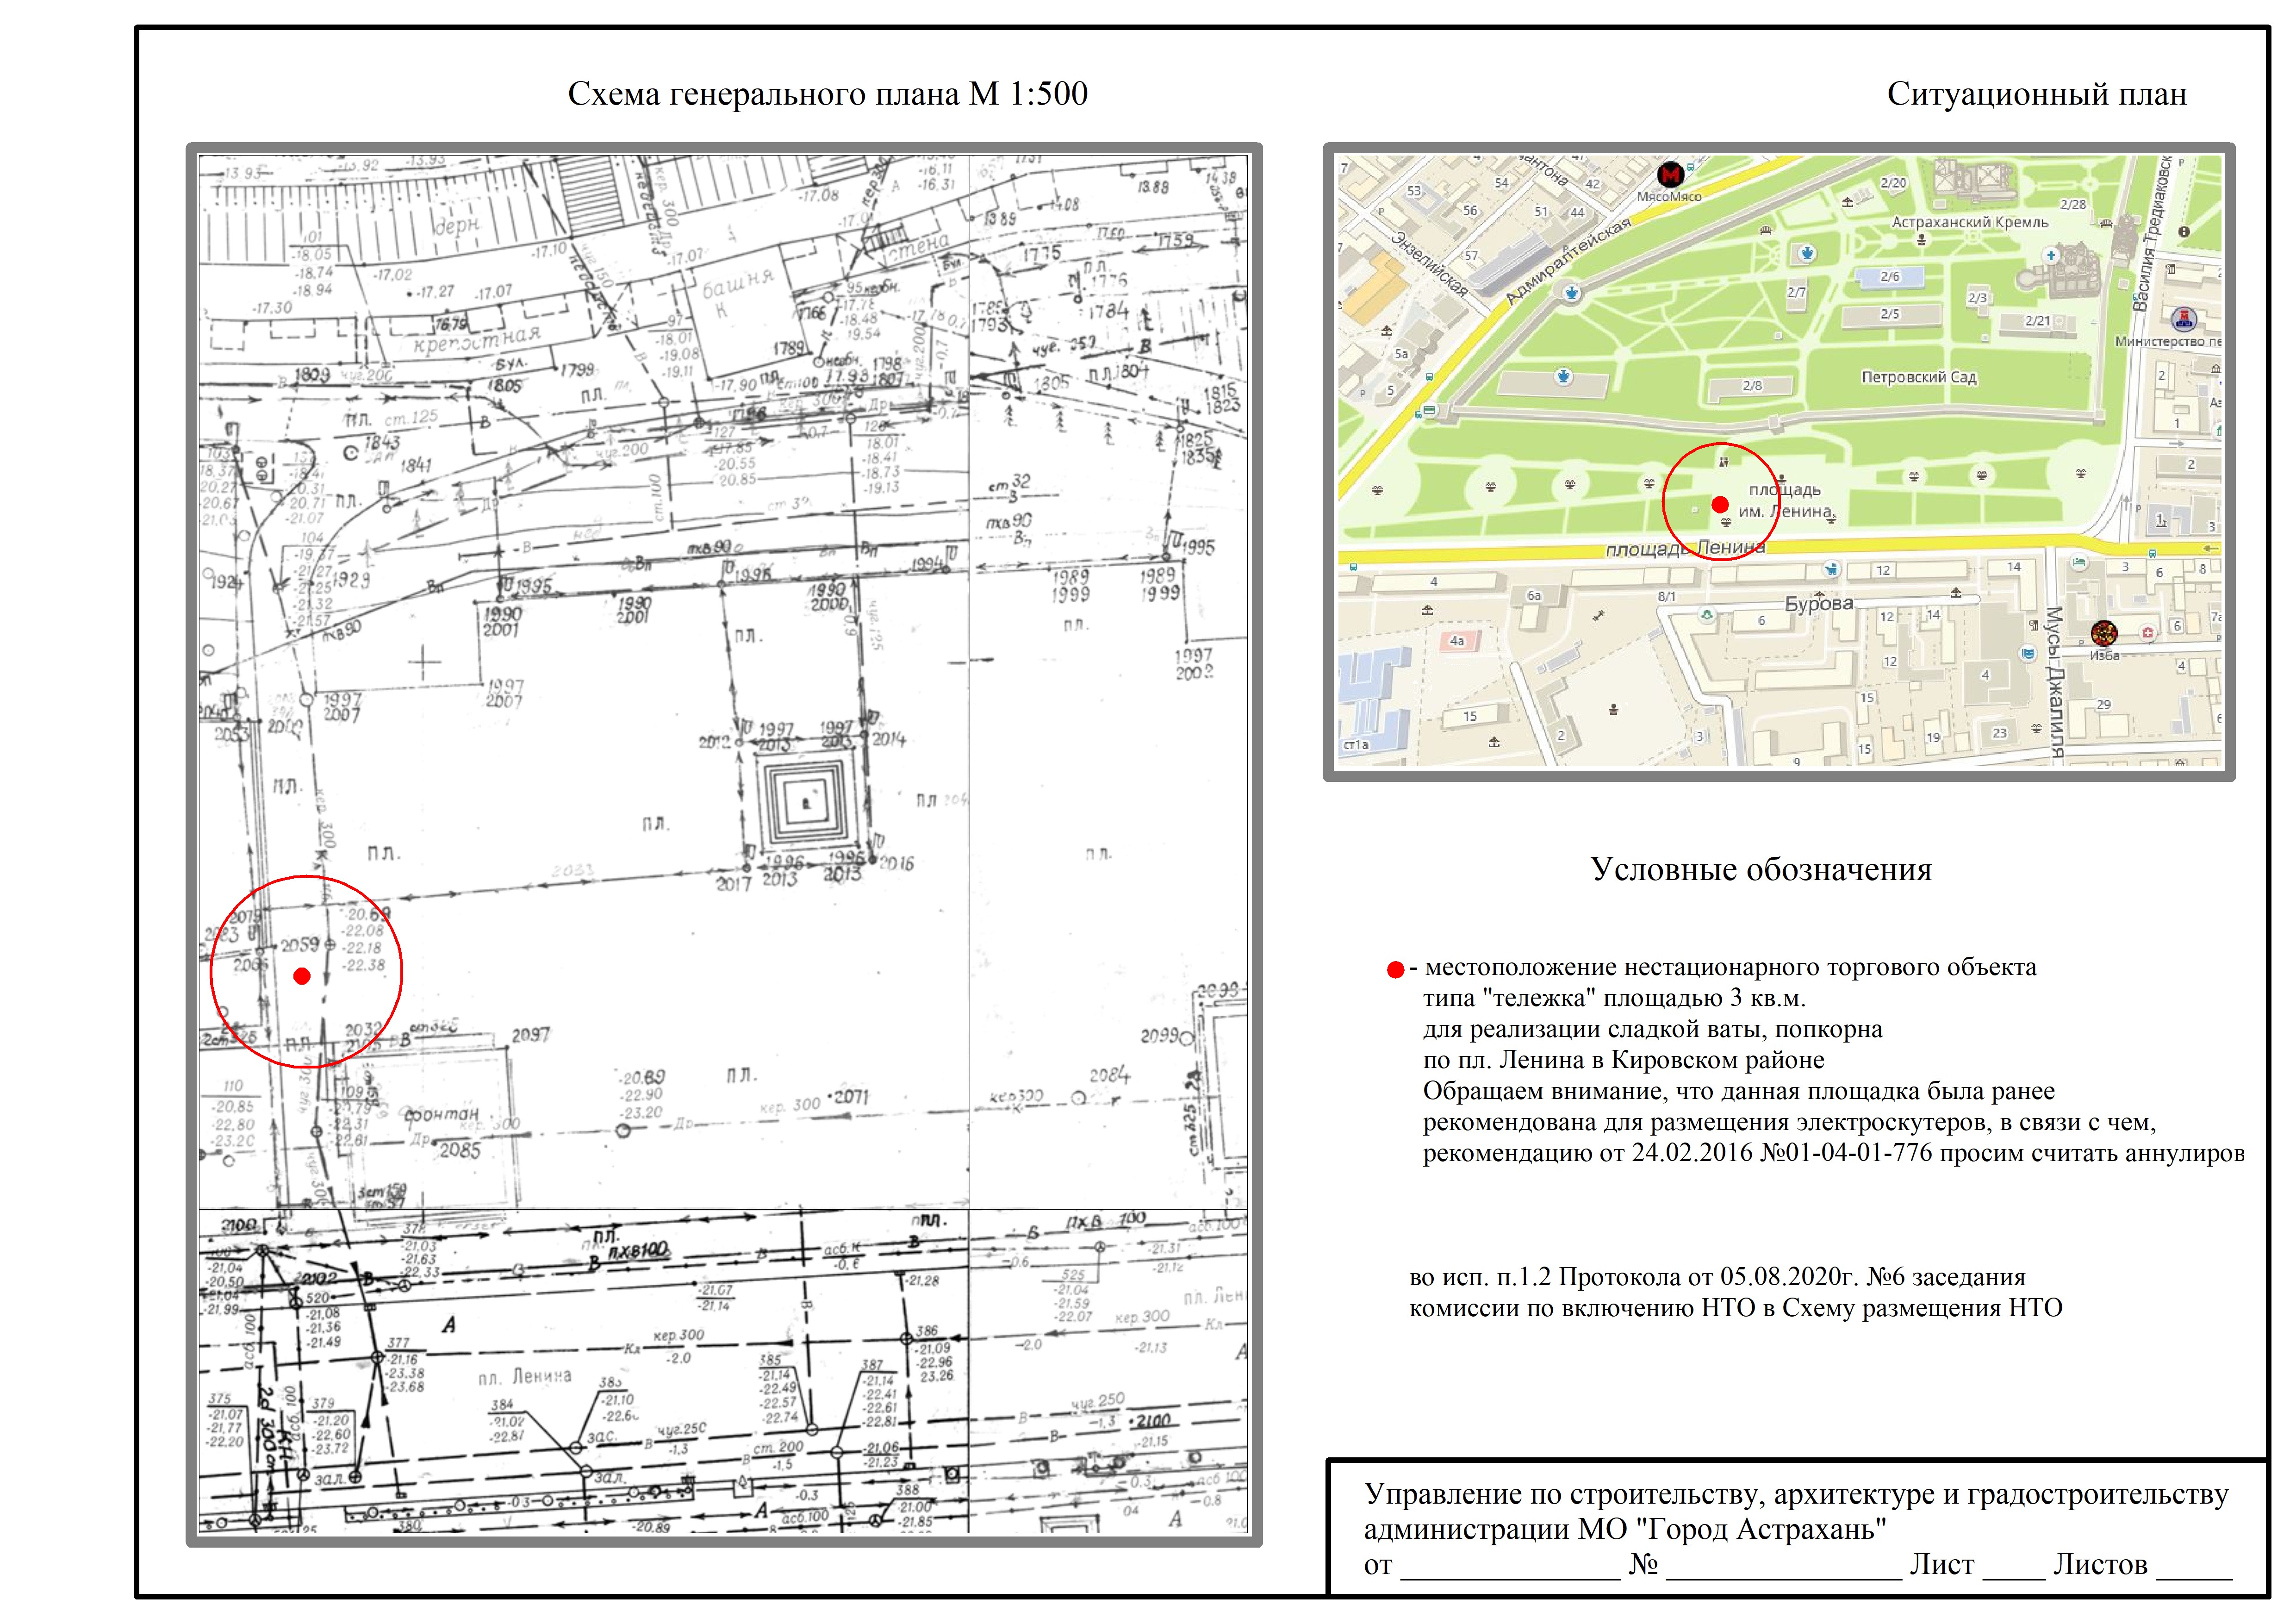
Task: Click the red dot on the situational map
Action: tap(1720, 504)
